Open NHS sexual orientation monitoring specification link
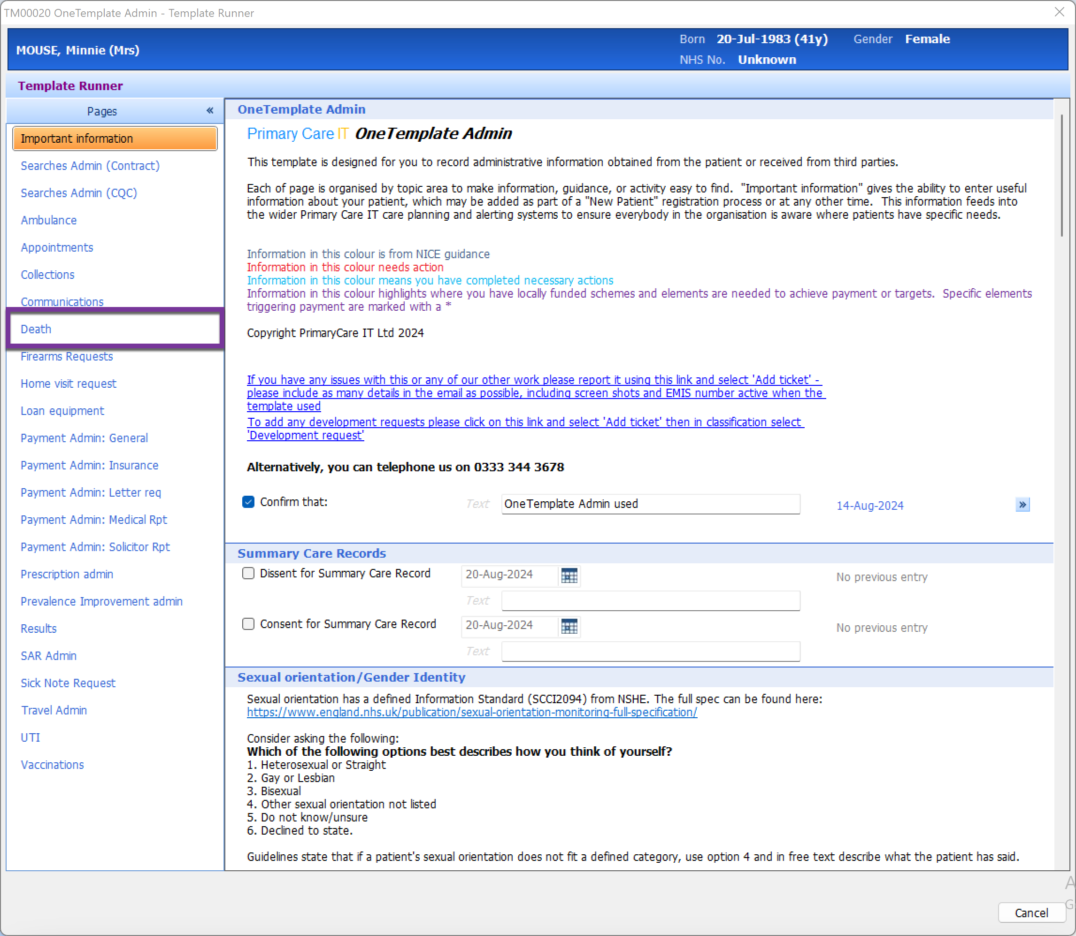This screenshot has height=936, width=1076. pos(472,713)
